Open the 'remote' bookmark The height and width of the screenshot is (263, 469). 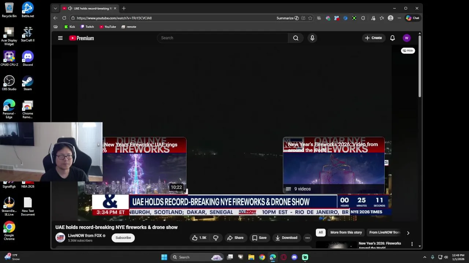click(129, 27)
